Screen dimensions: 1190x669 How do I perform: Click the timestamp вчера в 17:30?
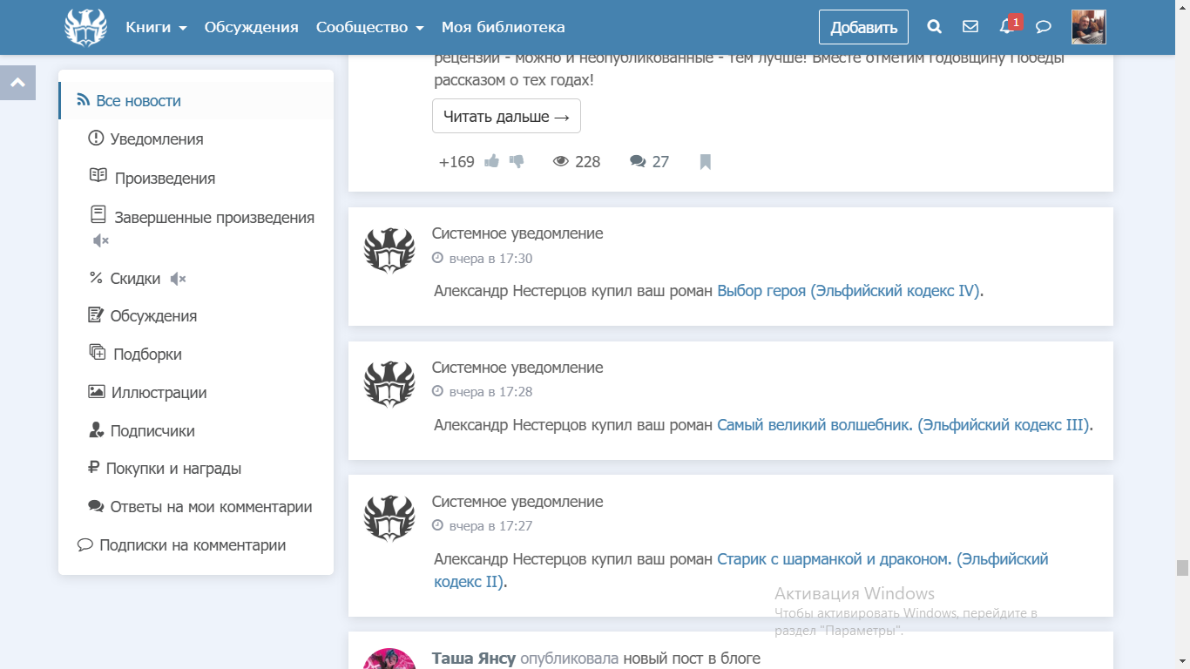pyautogui.click(x=490, y=259)
